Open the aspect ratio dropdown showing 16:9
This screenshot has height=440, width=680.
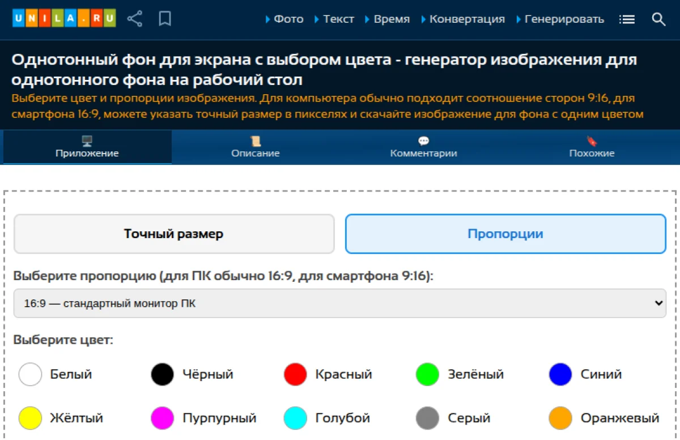[340, 303]
